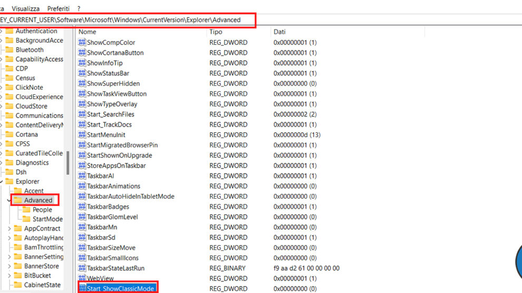522x293 pixels.
Task: Click the ShowCortanaButton value icon
Action: pyautogui.click(x=82, y=53)
